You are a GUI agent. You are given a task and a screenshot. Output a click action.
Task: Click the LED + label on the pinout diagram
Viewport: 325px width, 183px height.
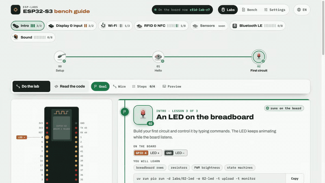22,137
